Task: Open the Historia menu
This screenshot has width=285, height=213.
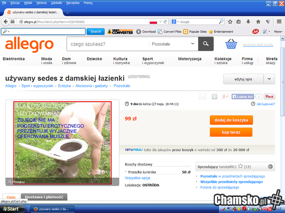Action: click(x=41, y=3)
